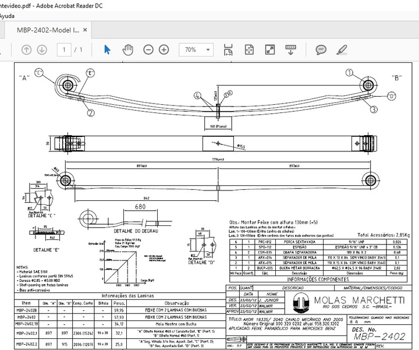Activate the selection arrow tool

(107, 50)
